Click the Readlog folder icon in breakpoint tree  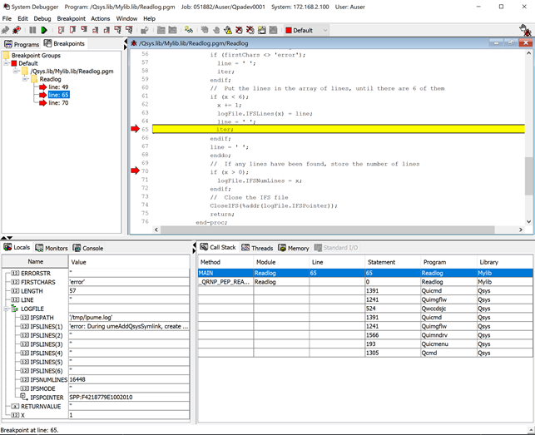[34, 79]
